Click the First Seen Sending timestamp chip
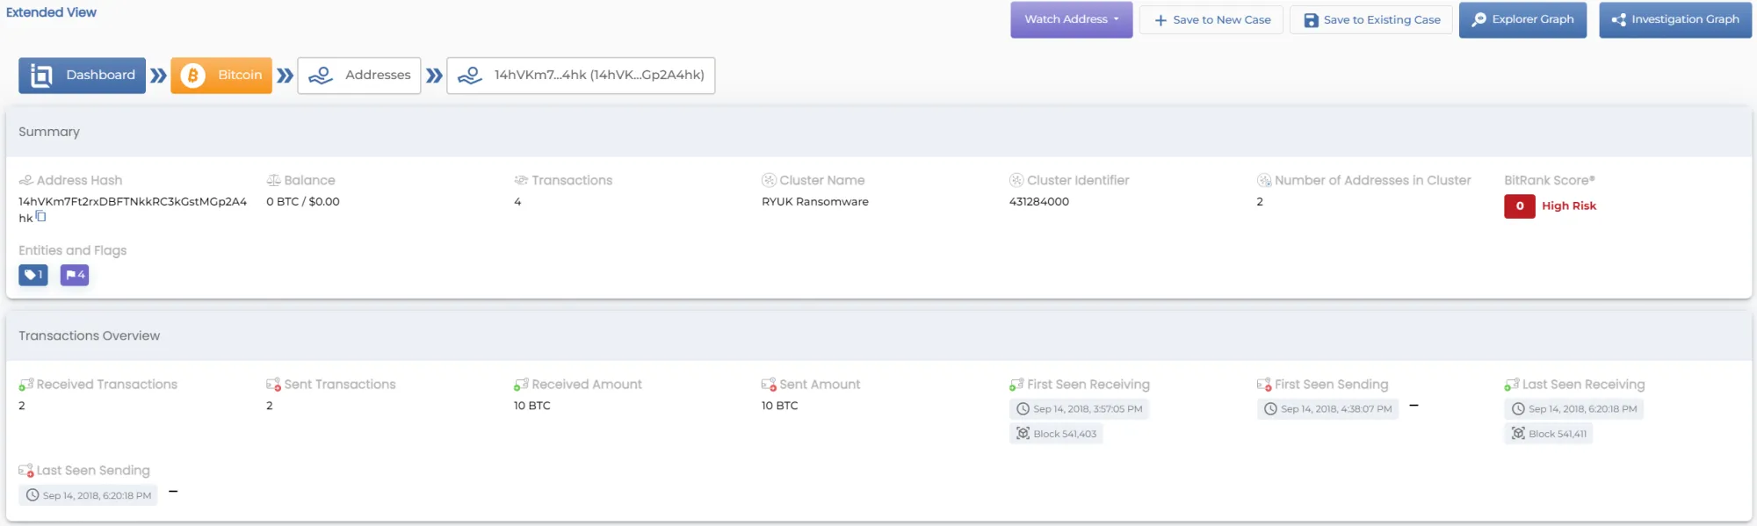This screenshot has width=1757, height=526. (x=1328, y=408)
